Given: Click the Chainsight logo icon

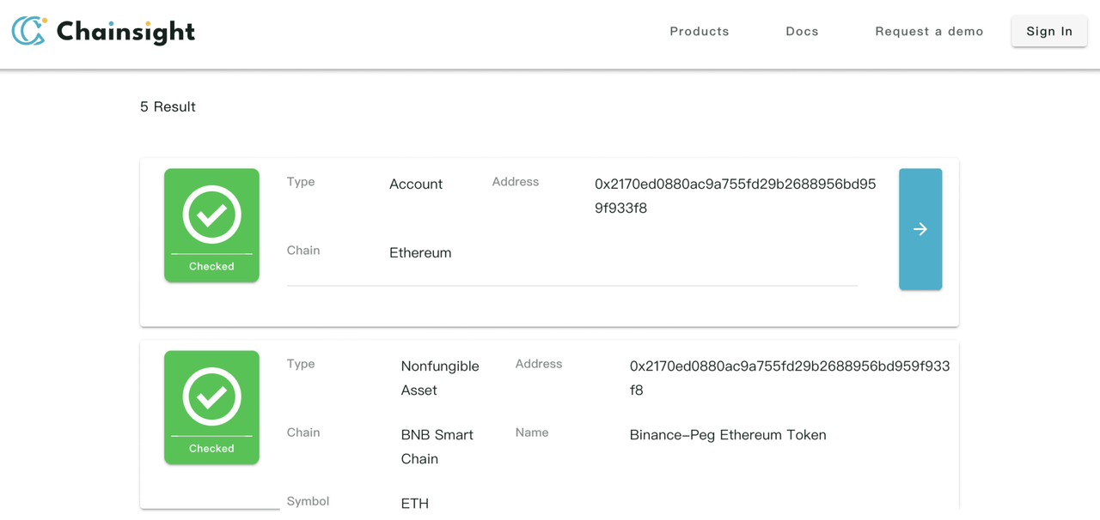Looking at the screenshot, I should point(28,31).
